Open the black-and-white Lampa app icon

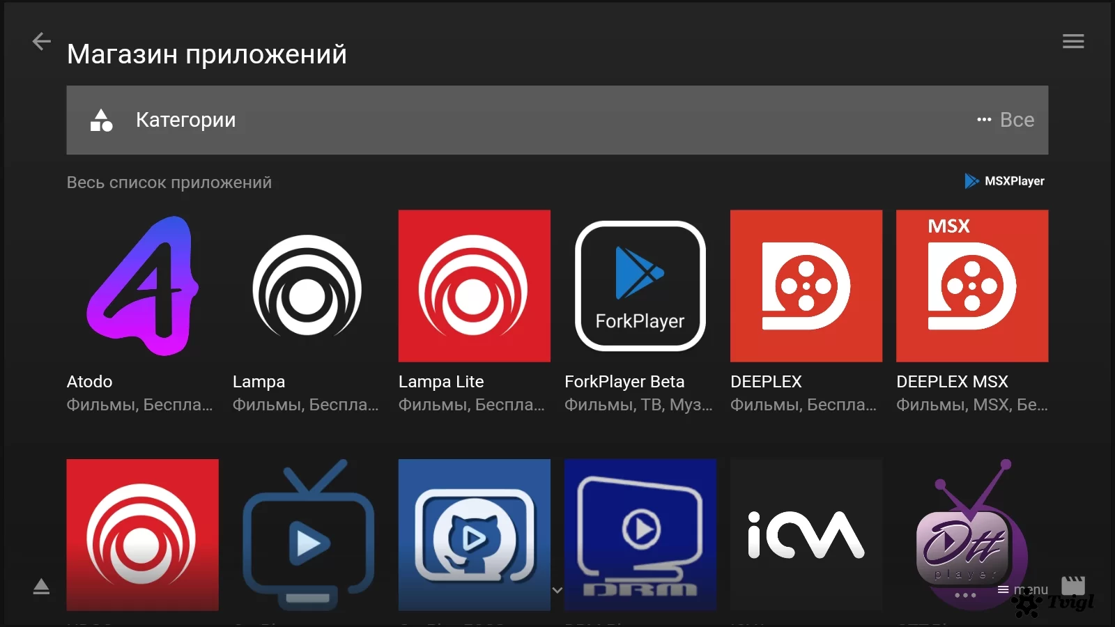point(308,286)
